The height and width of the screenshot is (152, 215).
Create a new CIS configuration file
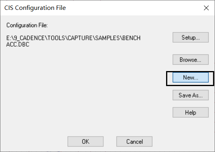pos(191,77)
